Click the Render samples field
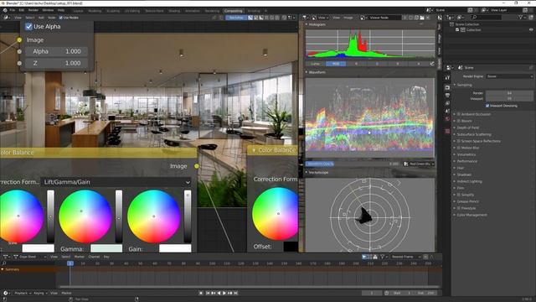Viewport: 536px width, 302px height. point(509,93)
